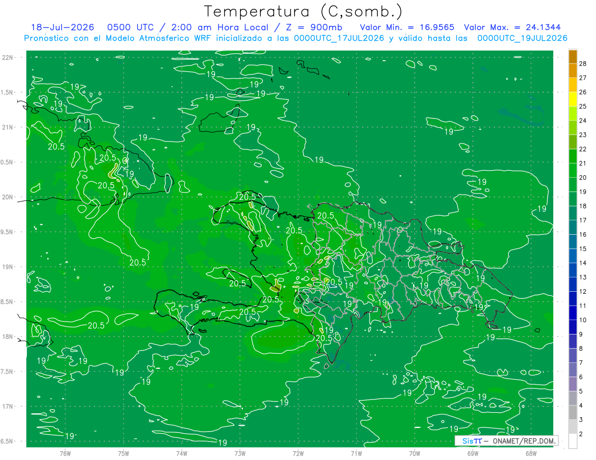The height and width of the screenshot is (460, 596).
Task: Click the '9.5N' latitude axis label
Action: tap(6, 232)
